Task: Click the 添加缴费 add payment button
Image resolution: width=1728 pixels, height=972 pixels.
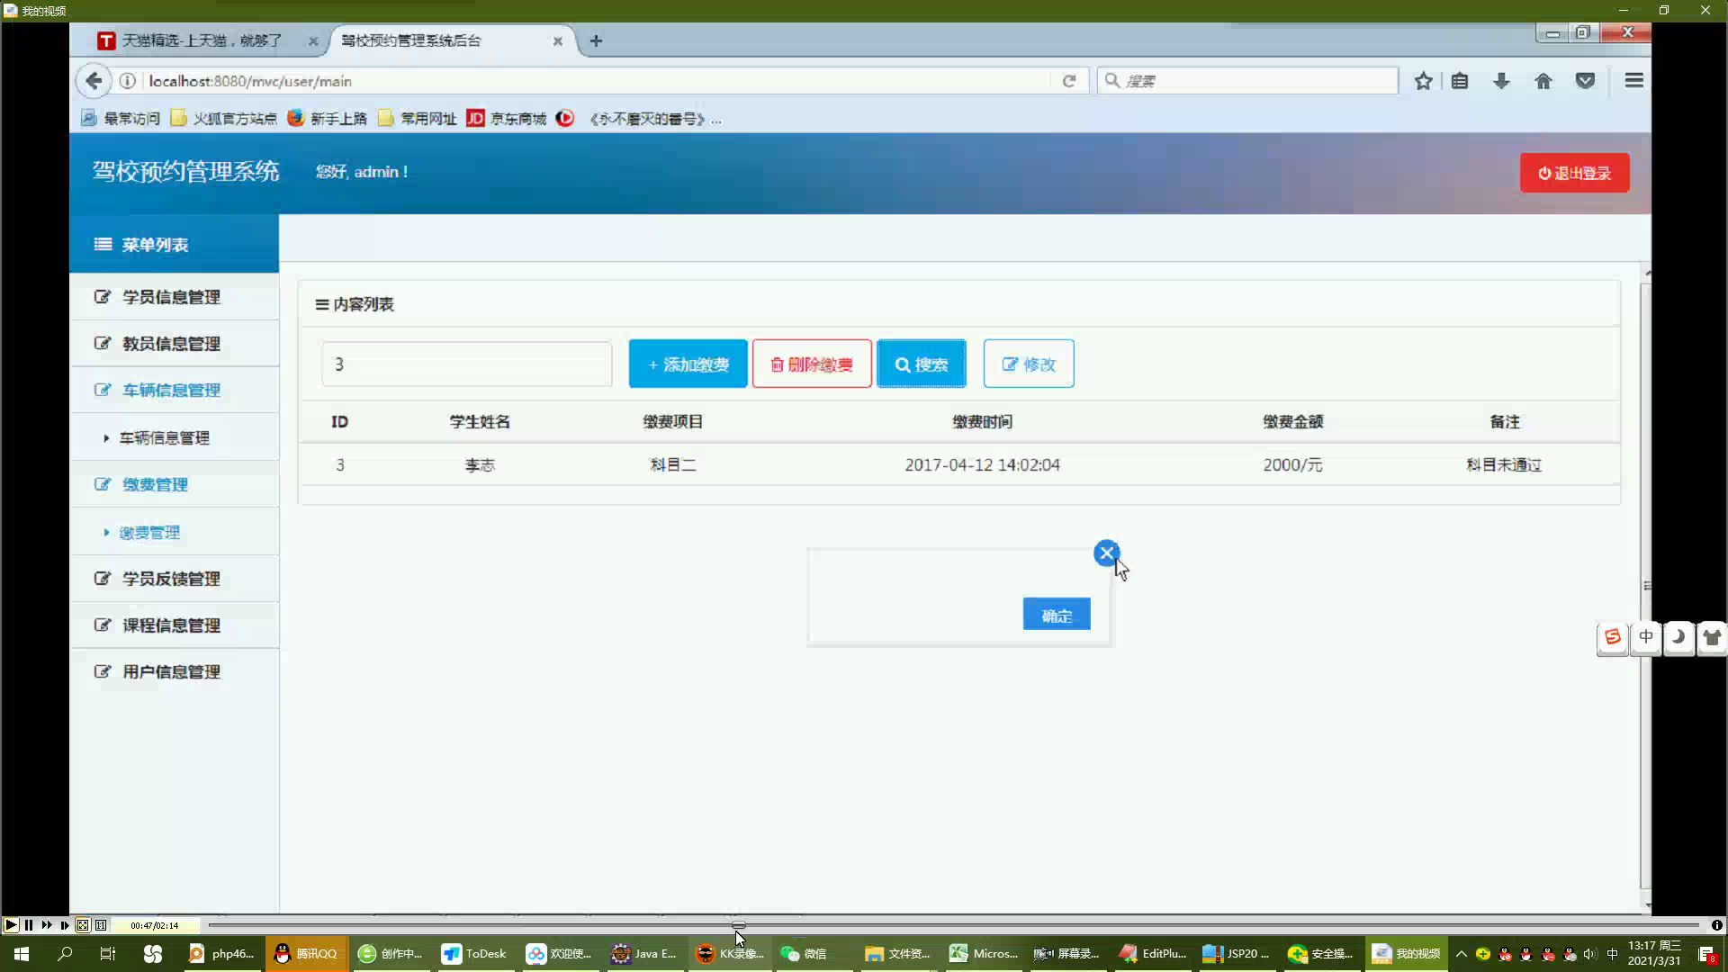Action: [x=688, y=364]
